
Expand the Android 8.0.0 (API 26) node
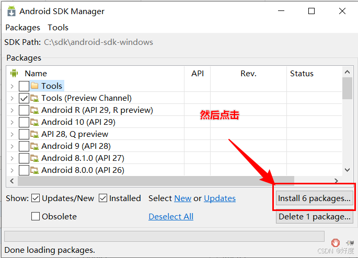pyautogui.click(x=12, y=170)
